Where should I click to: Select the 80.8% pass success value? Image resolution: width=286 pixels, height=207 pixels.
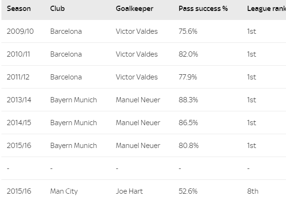point(188,146)
